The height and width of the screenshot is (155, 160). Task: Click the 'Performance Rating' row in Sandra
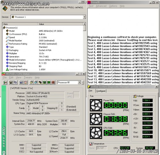tap(43, 44)
